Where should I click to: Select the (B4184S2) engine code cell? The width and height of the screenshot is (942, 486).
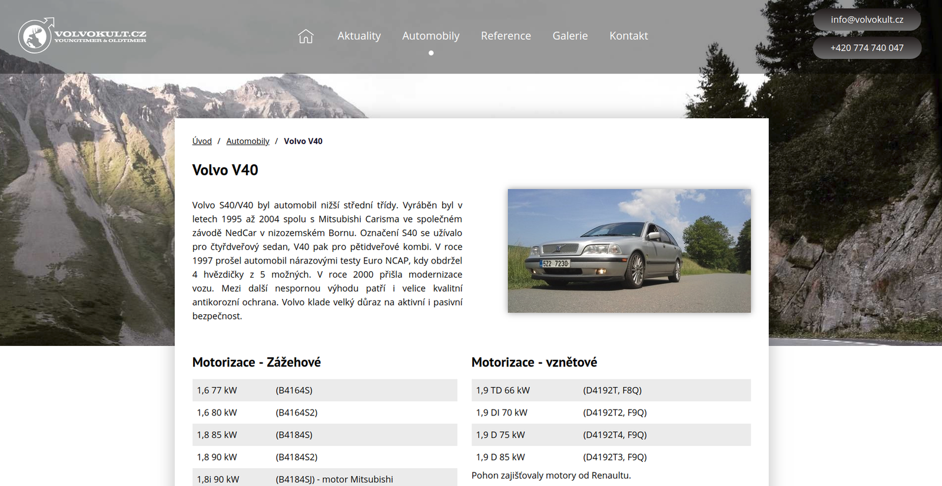(364, 457)
